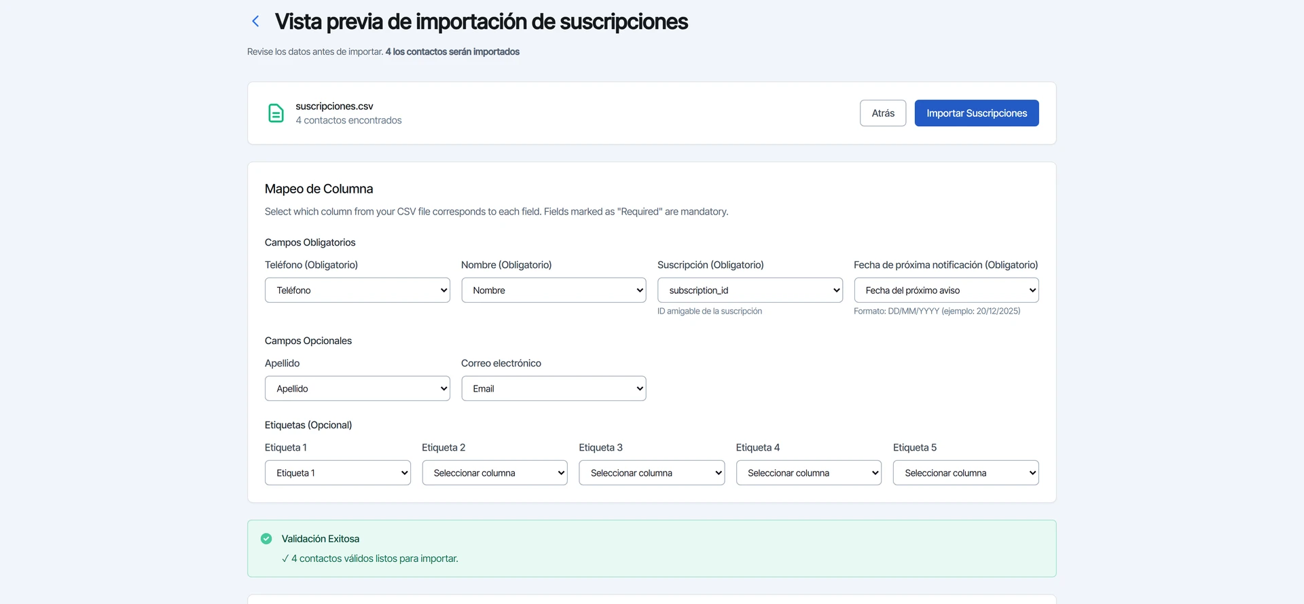
Task: Choose a column for Etiqueta 2
Action: coord(494,473)
